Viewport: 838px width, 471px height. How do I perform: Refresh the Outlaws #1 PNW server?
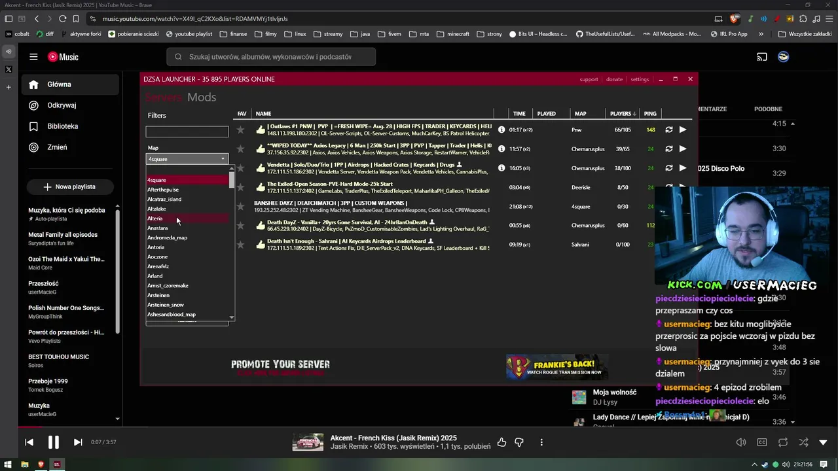668,130
